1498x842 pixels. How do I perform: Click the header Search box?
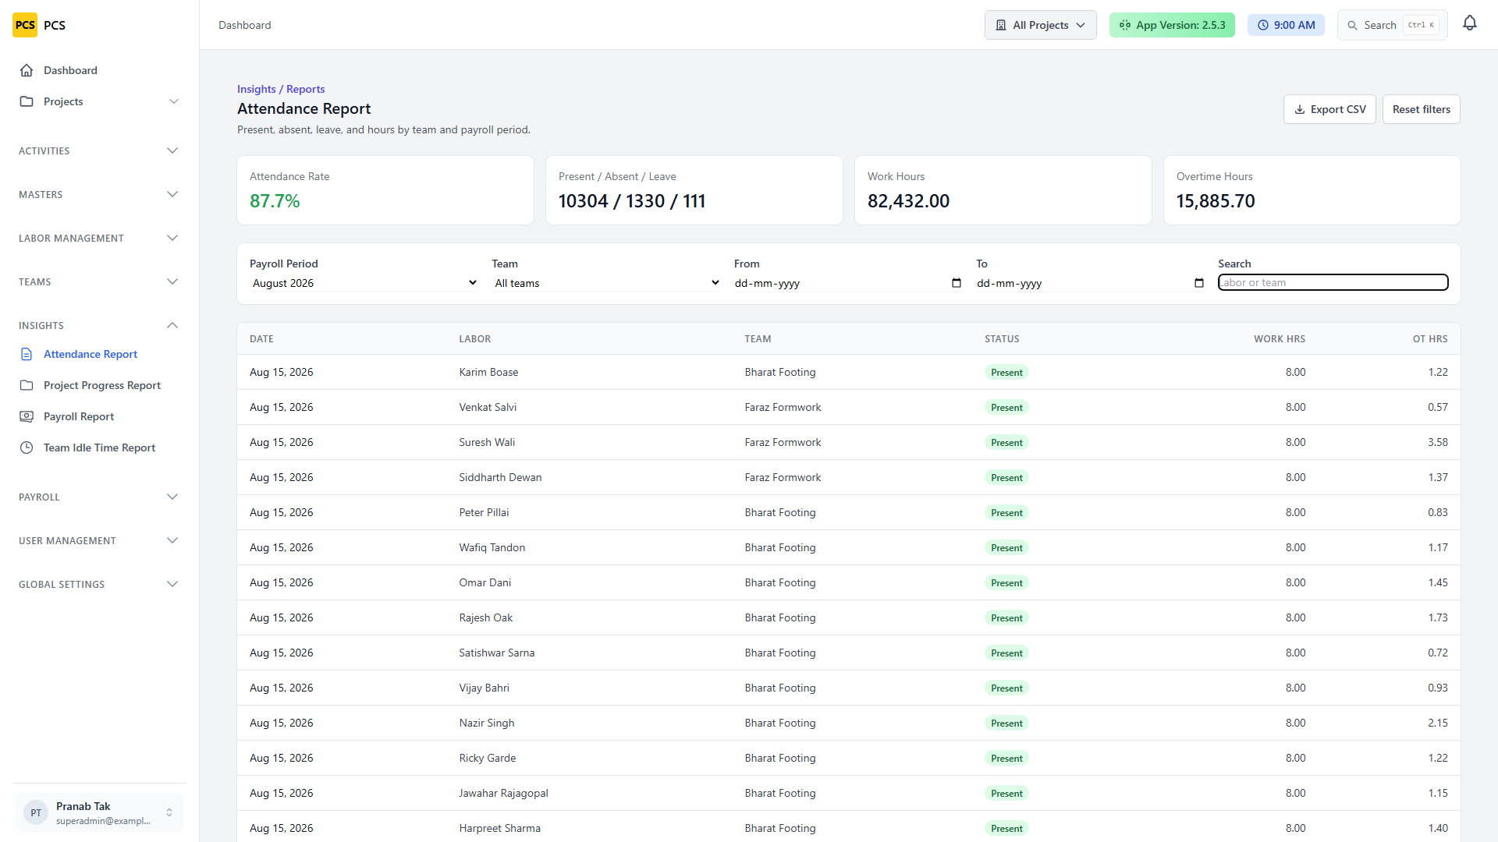tap(1392, 25)
